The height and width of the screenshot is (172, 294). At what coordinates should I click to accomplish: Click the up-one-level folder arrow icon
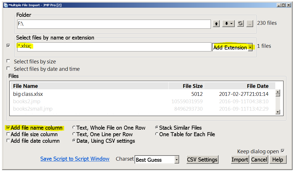point(216,24)
